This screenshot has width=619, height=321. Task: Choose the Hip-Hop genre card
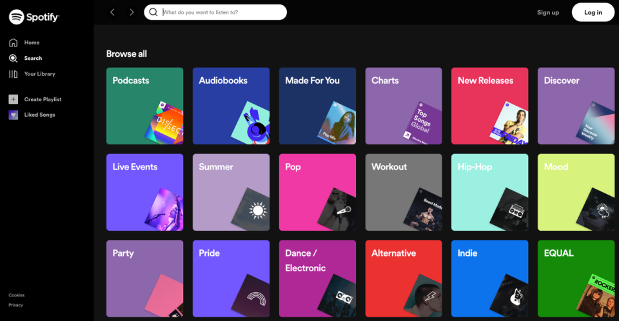click(x=489, y=192)
